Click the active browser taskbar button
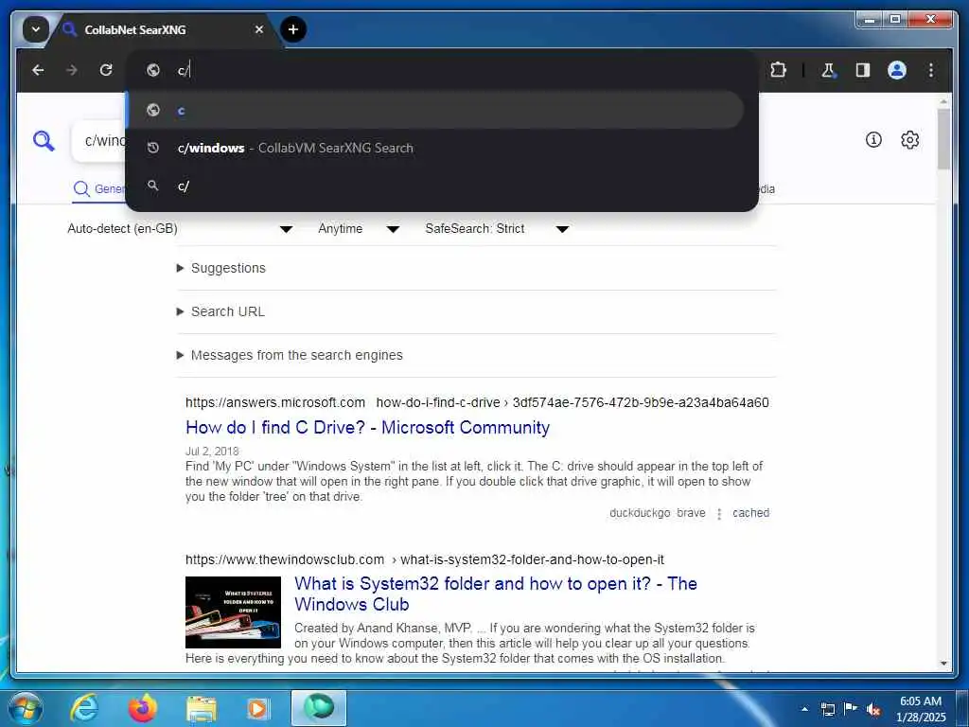969x727 pixels. [318, 708]
